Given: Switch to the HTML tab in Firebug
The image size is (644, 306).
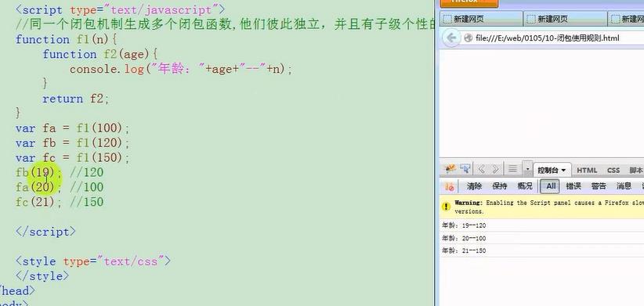Looking at the screenshot, I should coord(587,171).
